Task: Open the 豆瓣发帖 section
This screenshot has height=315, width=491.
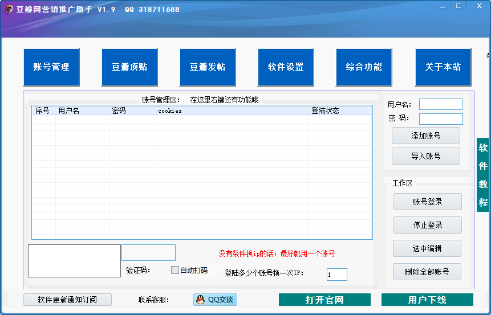Action: tap(208, 67)
